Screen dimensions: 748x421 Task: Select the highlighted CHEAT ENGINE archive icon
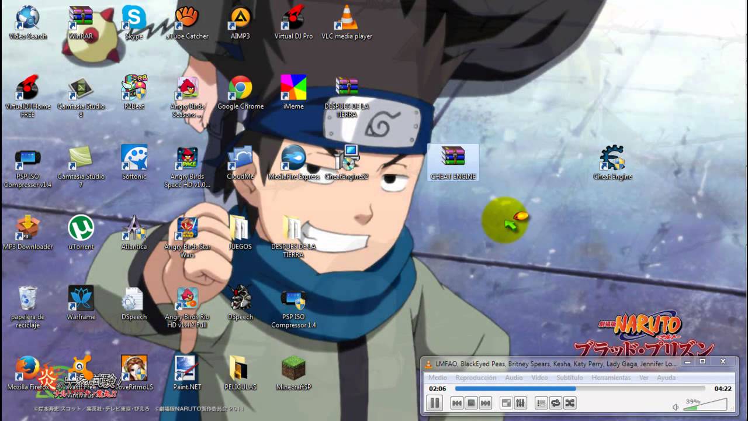click(x=453, y=163)
